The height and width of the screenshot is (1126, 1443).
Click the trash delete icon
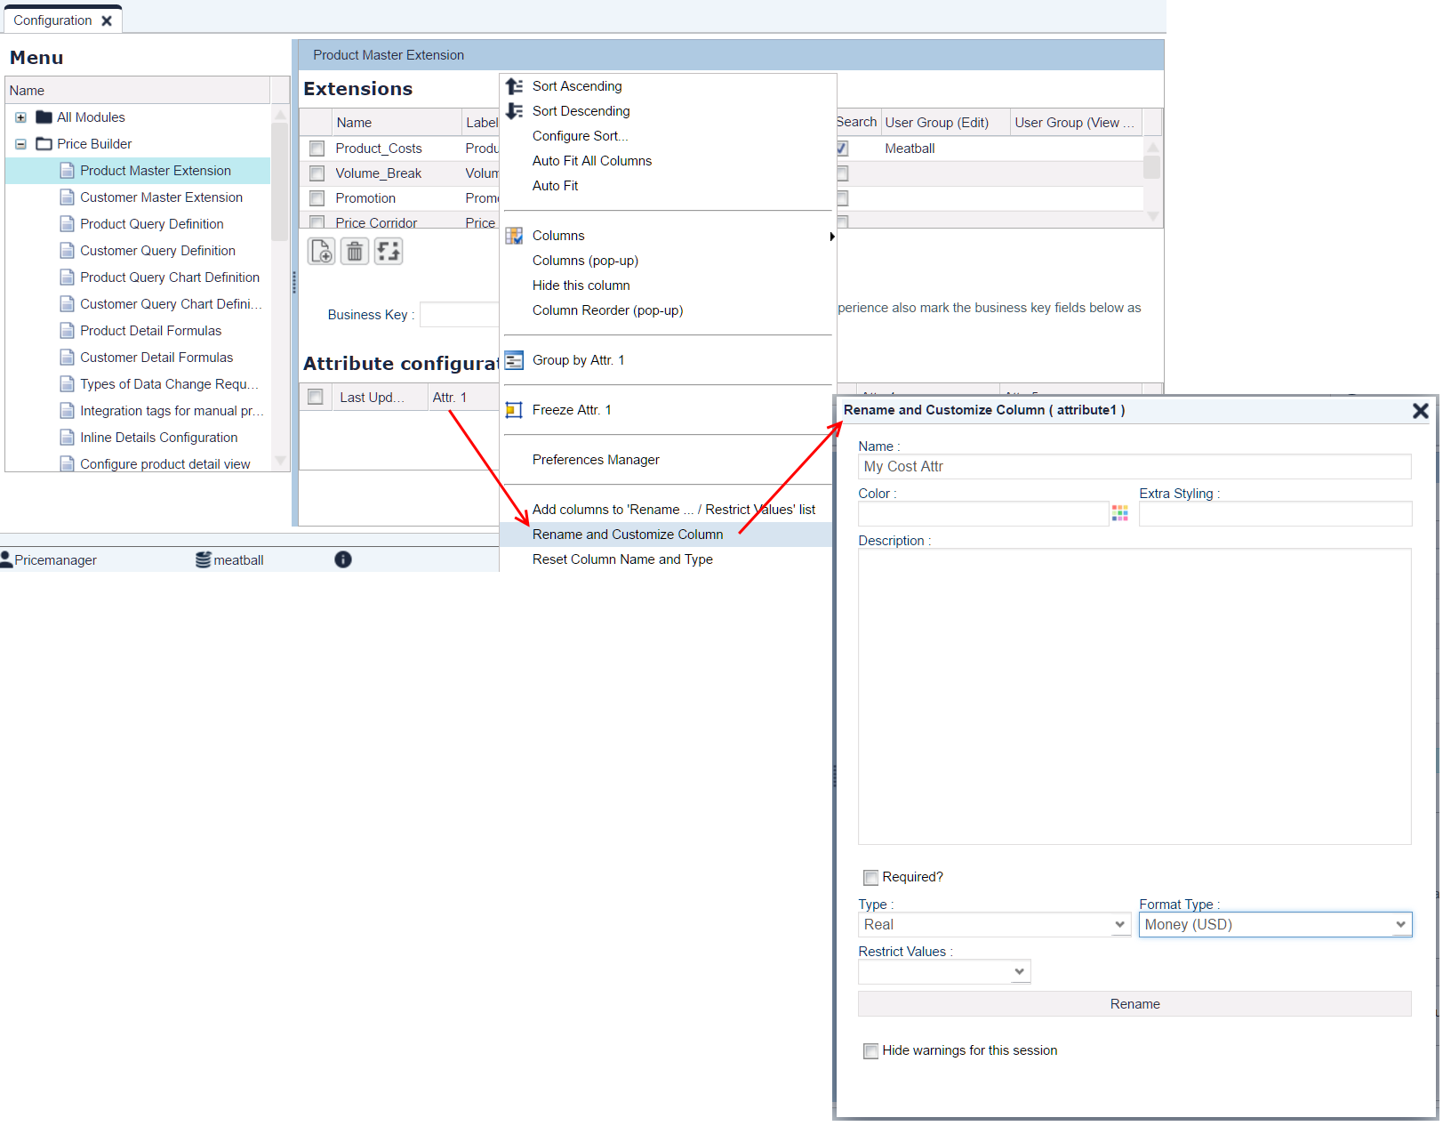(355, 252)
